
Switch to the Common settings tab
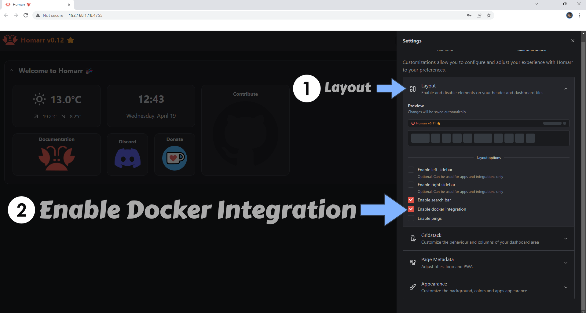click(x=445, y=51)
